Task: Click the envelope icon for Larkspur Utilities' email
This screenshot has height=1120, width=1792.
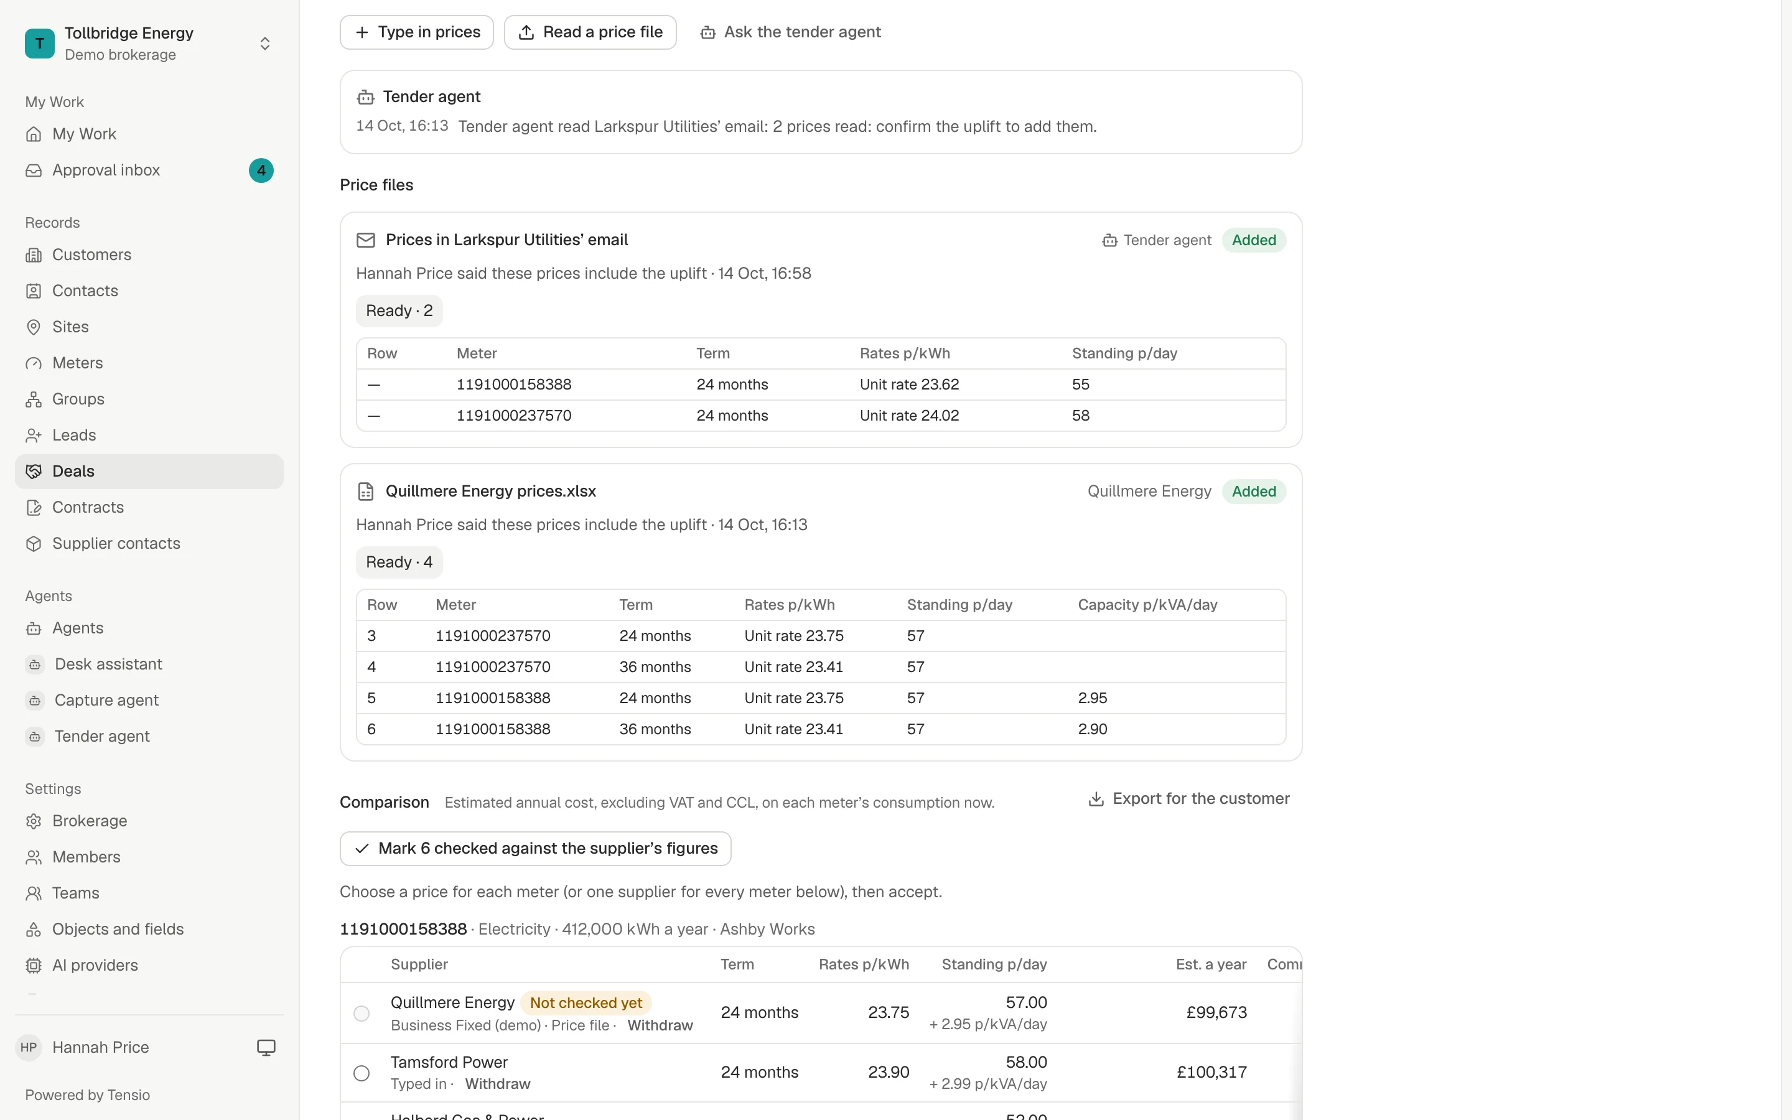Action: click(x=366, y=240)
